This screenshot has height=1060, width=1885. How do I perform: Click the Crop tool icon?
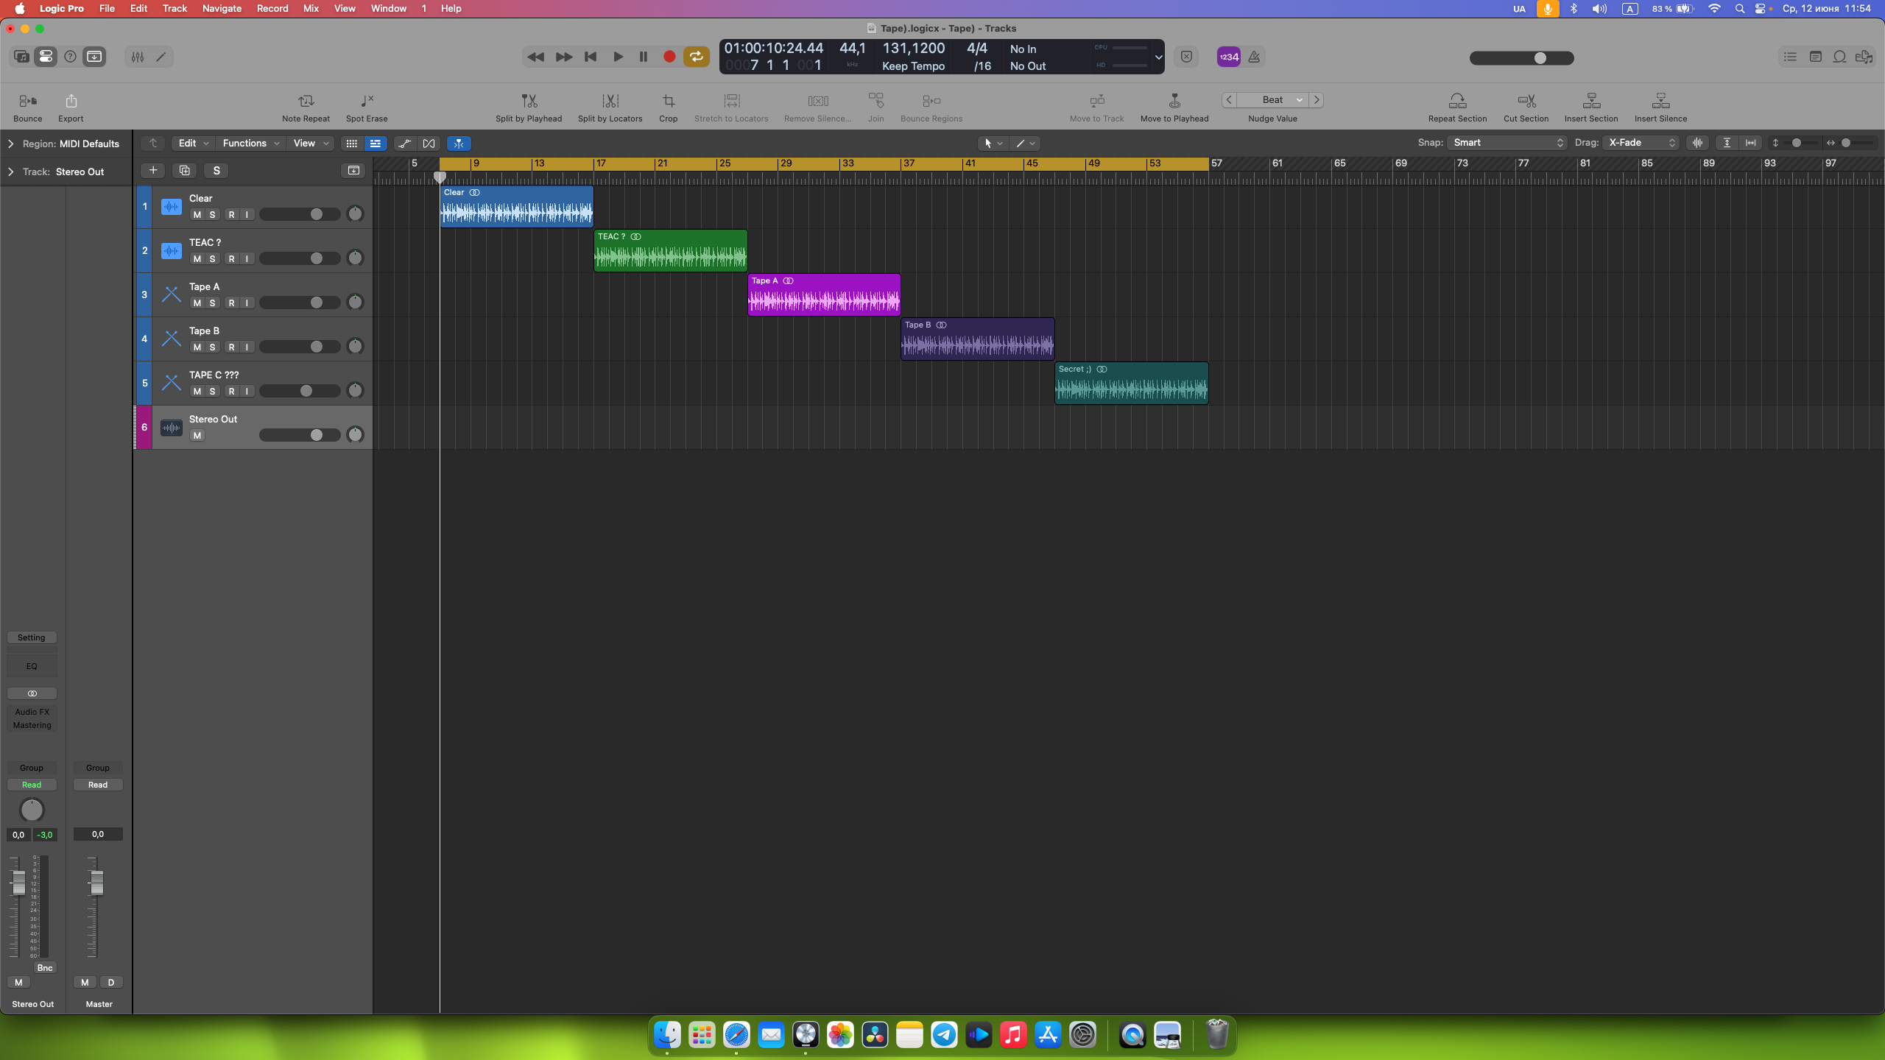[x=668, y=101]
